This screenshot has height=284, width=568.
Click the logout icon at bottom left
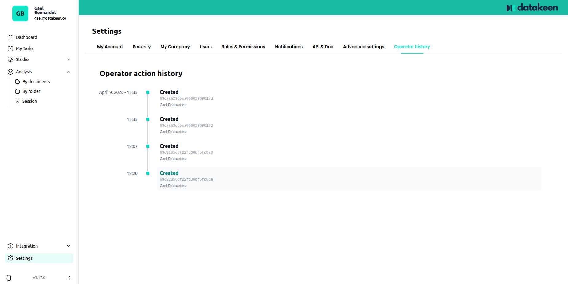click(x=8, y=278)
